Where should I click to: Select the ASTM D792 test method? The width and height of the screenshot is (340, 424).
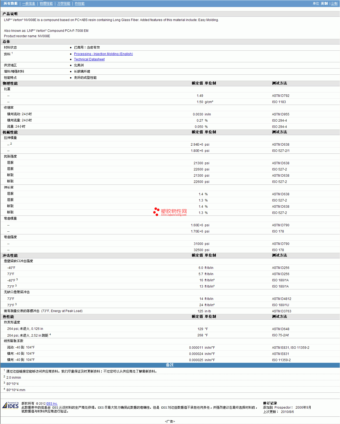(280, 96)
